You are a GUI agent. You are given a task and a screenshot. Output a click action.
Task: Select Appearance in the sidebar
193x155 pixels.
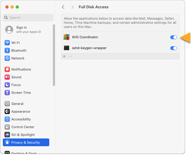click(21, 111)
